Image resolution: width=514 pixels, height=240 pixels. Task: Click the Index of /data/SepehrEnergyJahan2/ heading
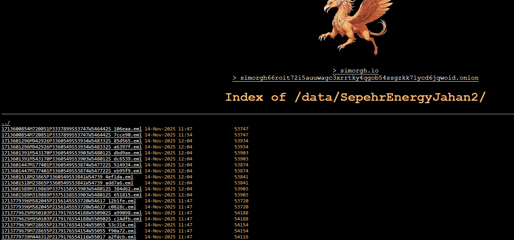355,97
